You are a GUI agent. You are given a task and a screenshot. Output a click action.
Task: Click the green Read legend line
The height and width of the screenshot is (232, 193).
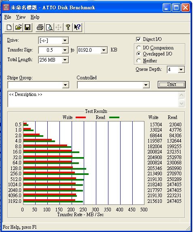pyautogui.click(x=114, y=117)
